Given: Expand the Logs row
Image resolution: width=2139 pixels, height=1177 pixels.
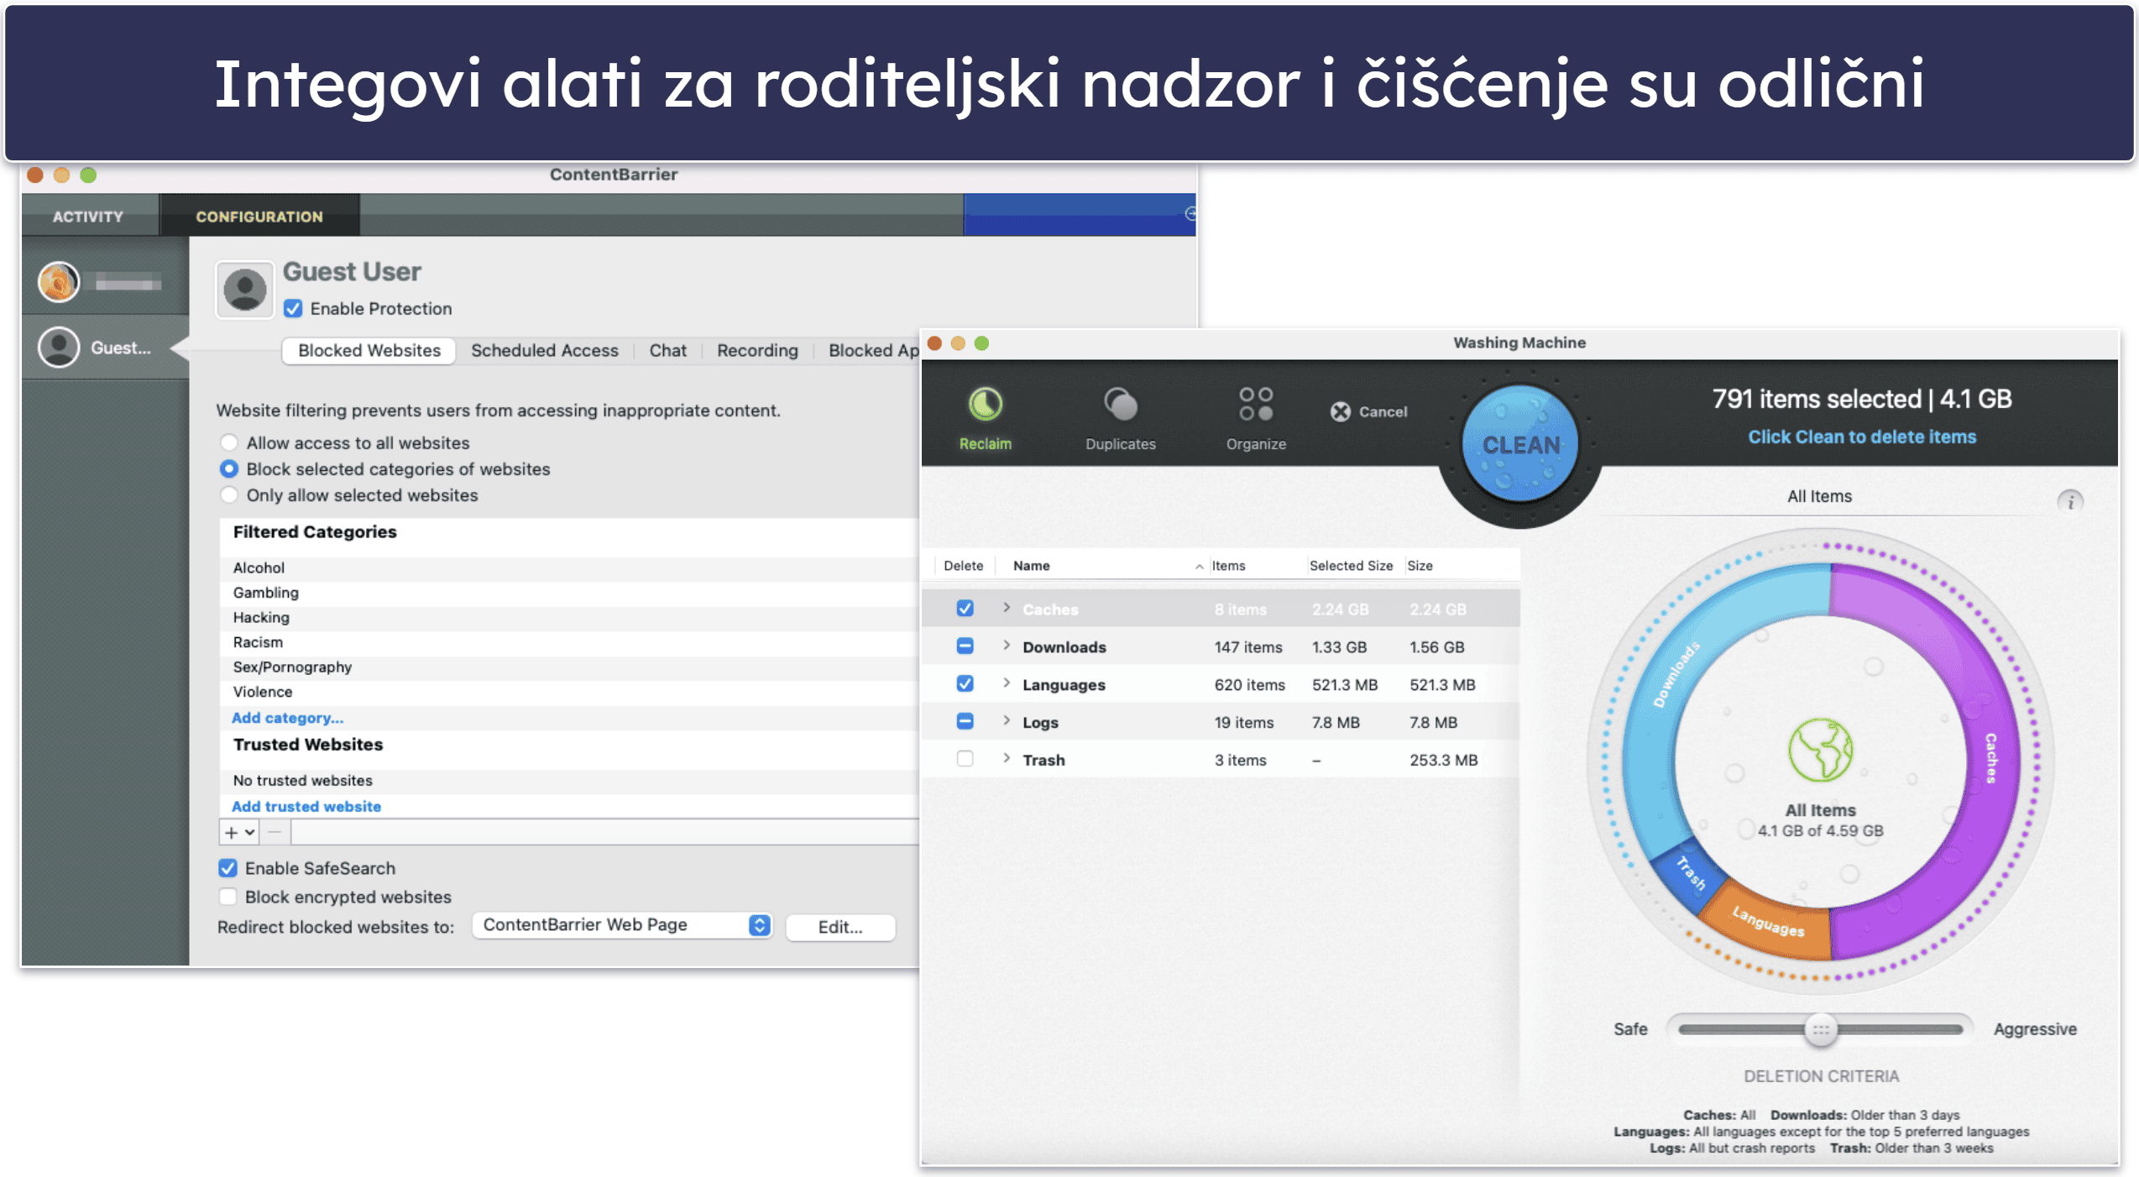Looking at the screenshot, I should tap(1006, 721).
